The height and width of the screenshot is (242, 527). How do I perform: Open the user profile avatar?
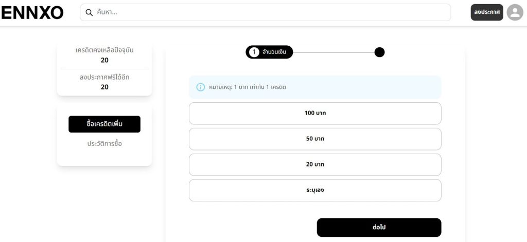pos(515,12)
